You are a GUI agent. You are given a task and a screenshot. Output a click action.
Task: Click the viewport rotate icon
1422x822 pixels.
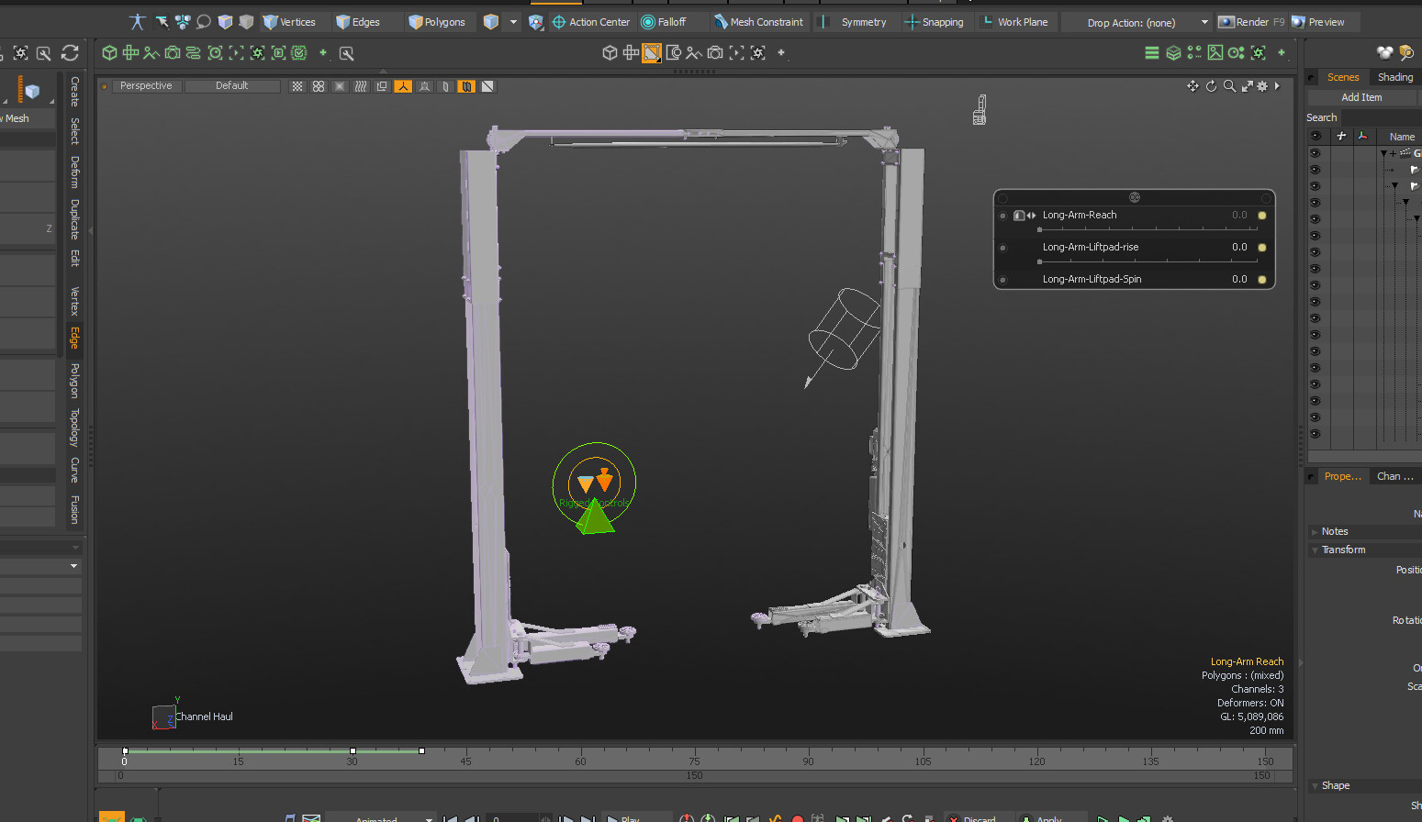1211,86
